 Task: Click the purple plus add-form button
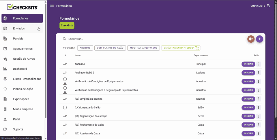260,39
